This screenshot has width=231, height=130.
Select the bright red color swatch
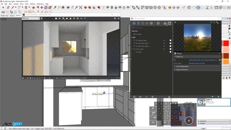coord(226,43)
